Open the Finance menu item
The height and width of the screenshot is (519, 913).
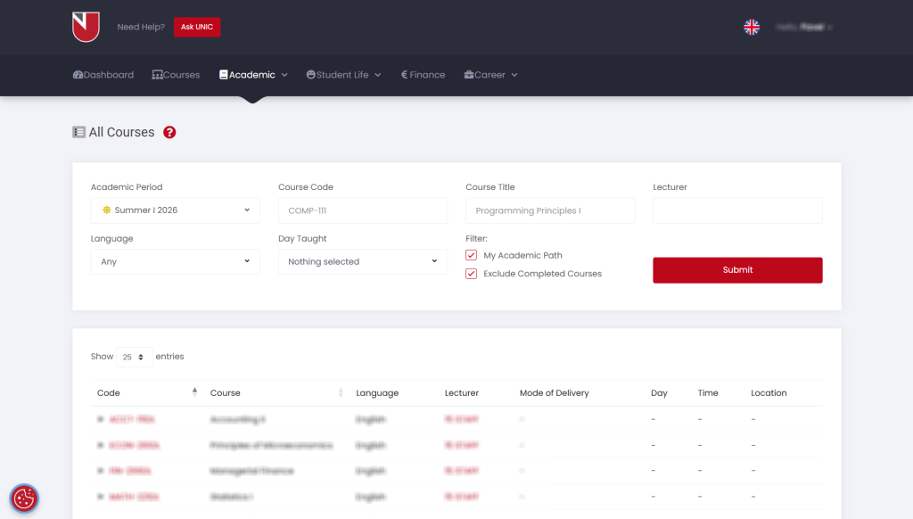pyautogui.click(x=423, y=75)
